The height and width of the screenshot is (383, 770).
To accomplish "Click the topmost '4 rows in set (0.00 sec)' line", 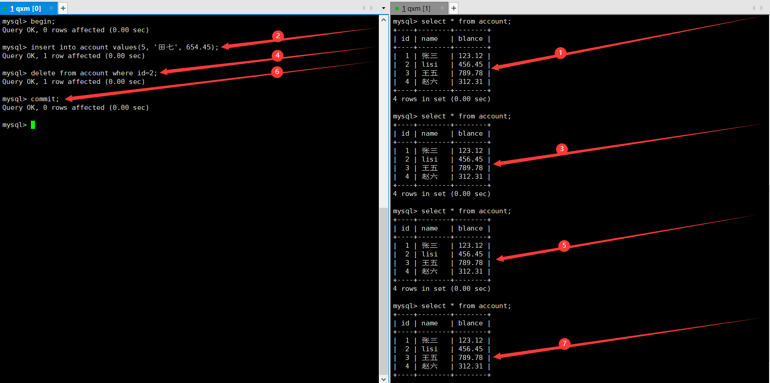I will 442,99.
